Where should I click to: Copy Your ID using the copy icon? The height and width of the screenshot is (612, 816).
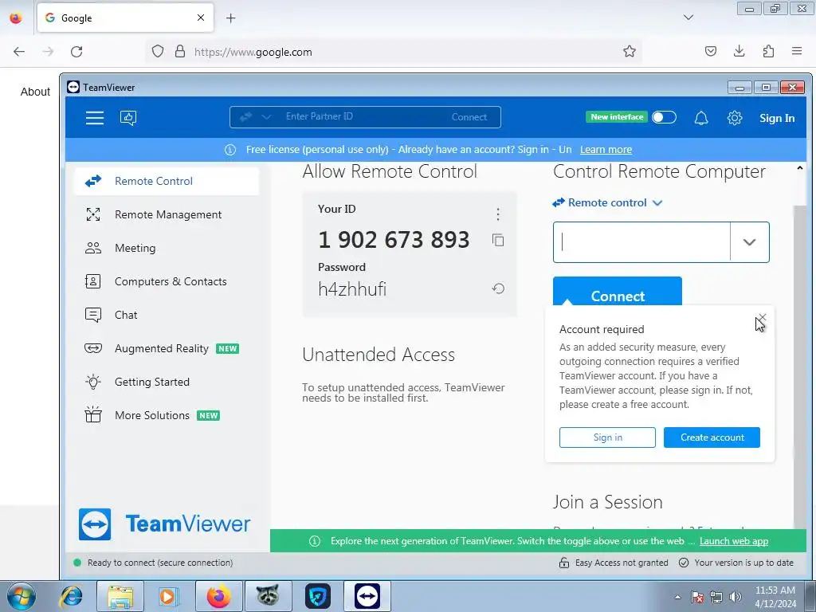pos(498,240)
